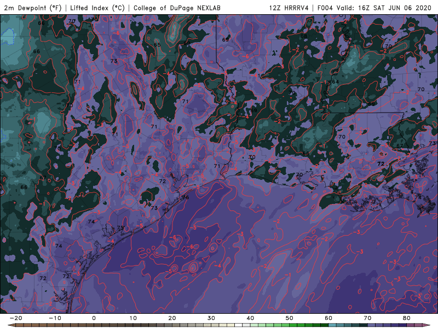438x328 pixels.
Task: Click the 68 dewpoint value on the map
Action: [304, 36]
